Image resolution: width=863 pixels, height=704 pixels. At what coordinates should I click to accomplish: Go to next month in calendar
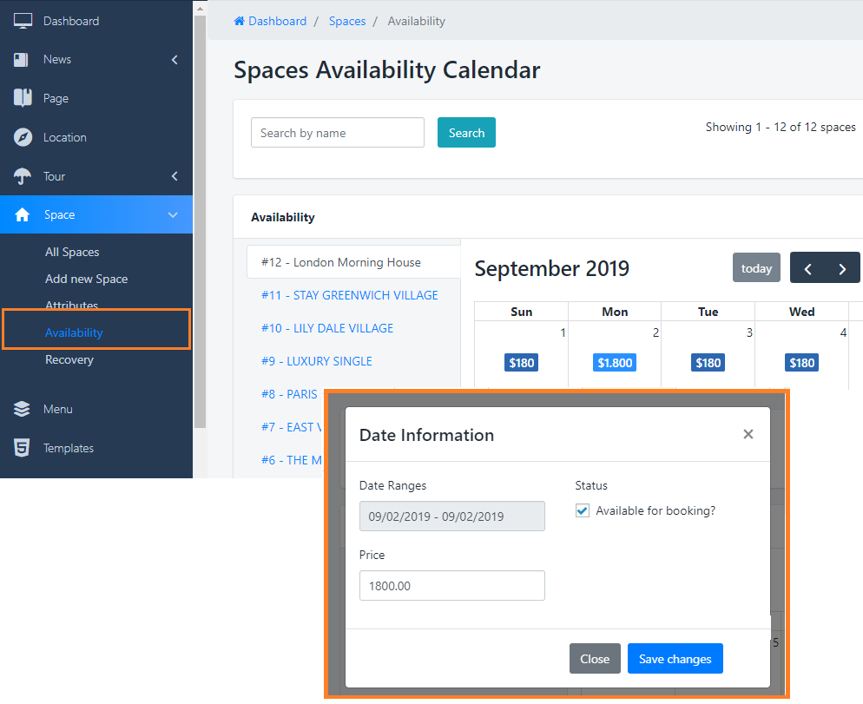pyautogui.click(x=842, y=268)
